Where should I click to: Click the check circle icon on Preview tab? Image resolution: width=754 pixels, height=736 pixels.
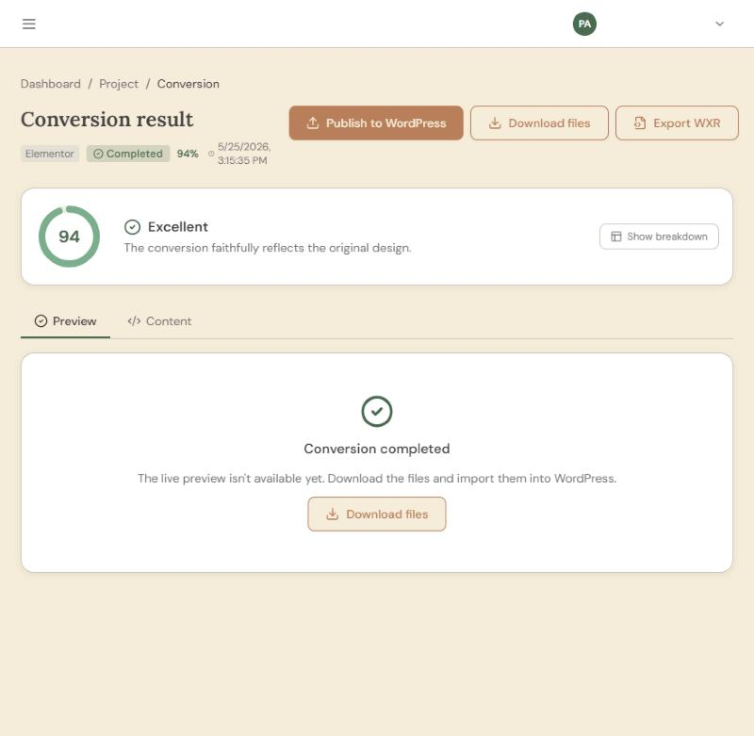[x=41, y=321]
